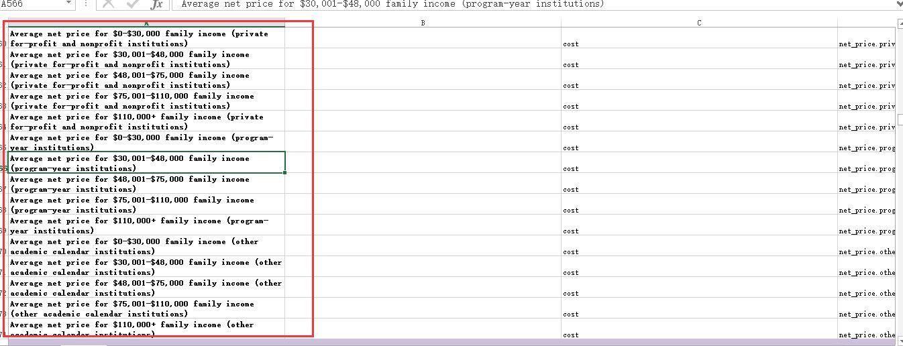Open the Name Box dropdown arrow
The width and height of the screenshot is (903, 346).
click(69, 3)
